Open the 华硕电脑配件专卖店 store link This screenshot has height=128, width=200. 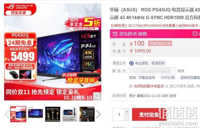(149, 86)
